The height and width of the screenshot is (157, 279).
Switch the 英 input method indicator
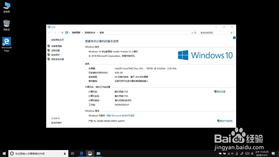252,154
